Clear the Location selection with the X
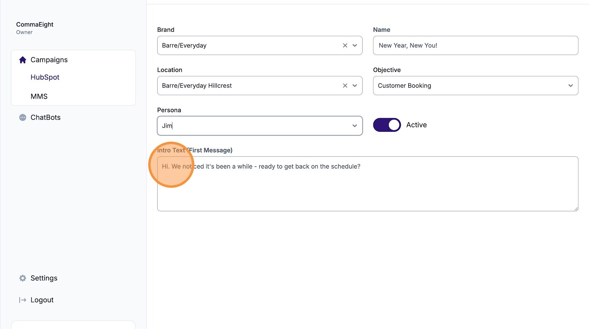The width and height of the screenshot is (589, 329). coord(345,86)
